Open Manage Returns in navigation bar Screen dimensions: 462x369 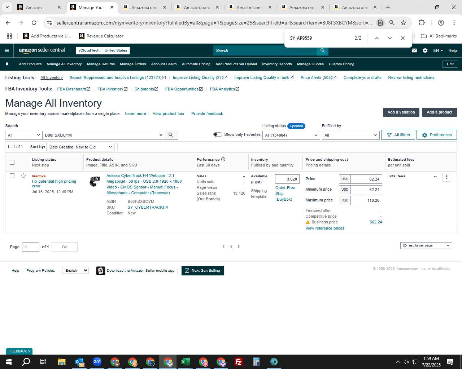tap(101, 64)
